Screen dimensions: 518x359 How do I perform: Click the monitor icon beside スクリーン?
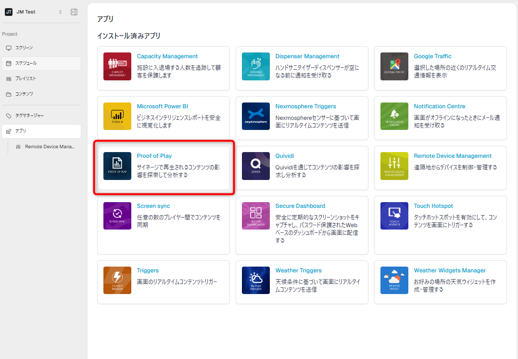(9, 48)
